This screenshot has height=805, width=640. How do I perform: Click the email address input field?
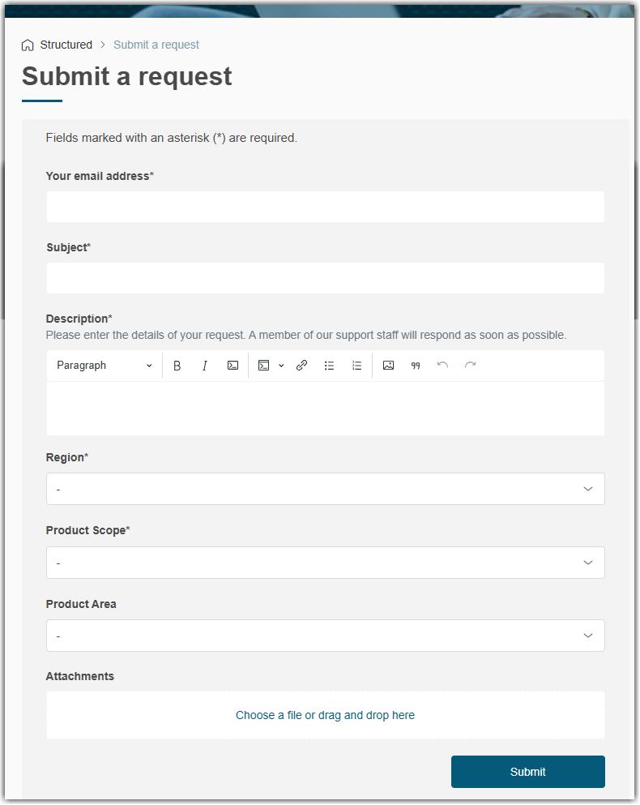point(325,207)
